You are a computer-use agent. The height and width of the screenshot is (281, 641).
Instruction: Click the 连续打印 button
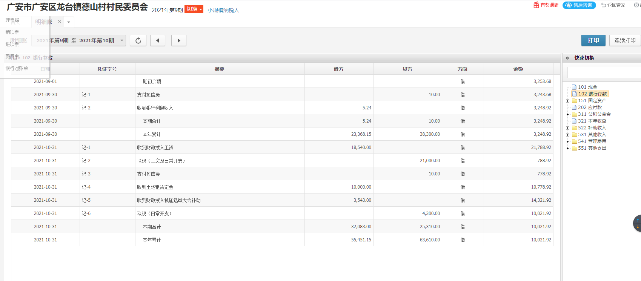[625, 40]
